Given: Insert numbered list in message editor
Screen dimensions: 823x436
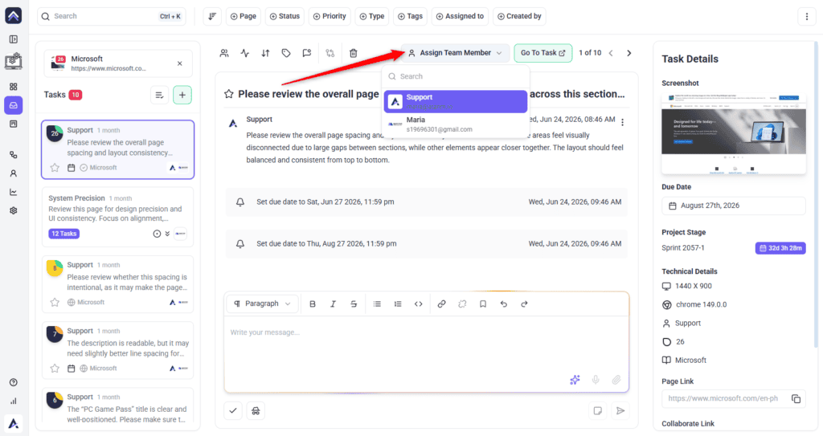Looking at the screenshot, I should click(x=398, y=304).
